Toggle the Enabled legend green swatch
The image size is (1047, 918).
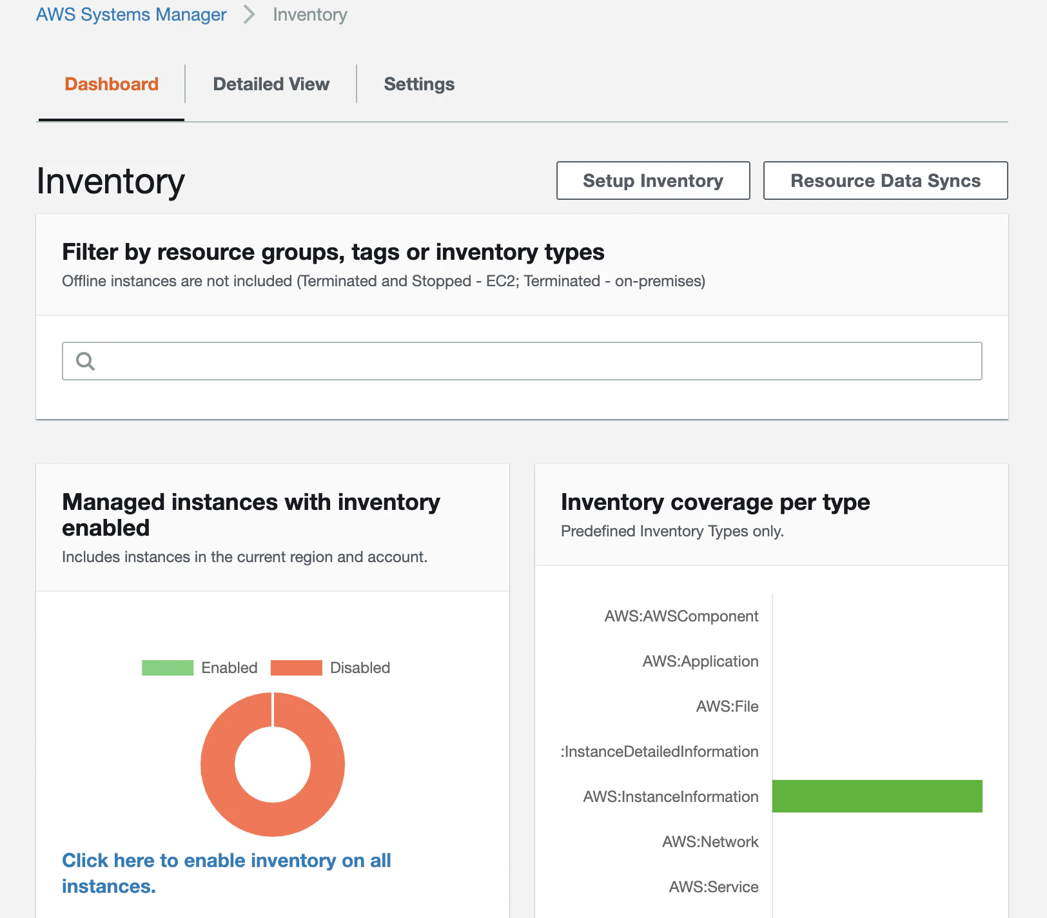168,668
